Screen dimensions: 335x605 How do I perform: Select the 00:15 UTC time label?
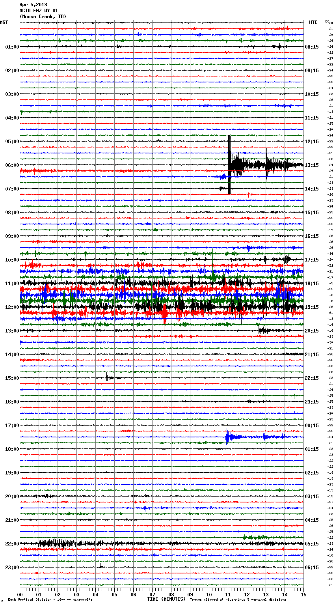[x=312, y=425]
